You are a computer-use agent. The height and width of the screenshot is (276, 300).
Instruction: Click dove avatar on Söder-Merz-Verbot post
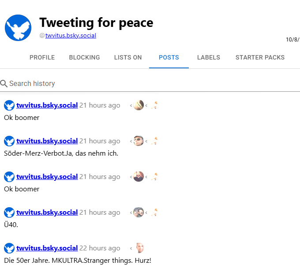point(9,141)
